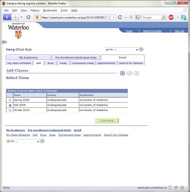Open the Bookmarks menu
The height and width of the screenshot is (192, 190).
(50, 10)
